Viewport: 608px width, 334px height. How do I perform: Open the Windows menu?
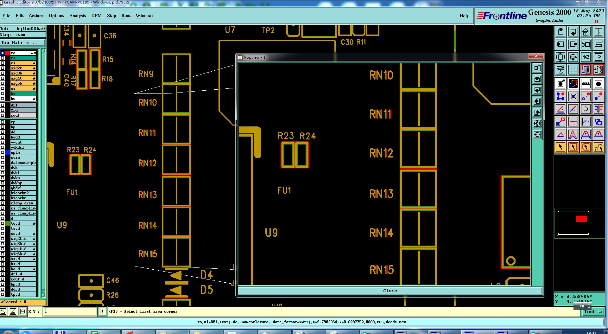(145, 16)
